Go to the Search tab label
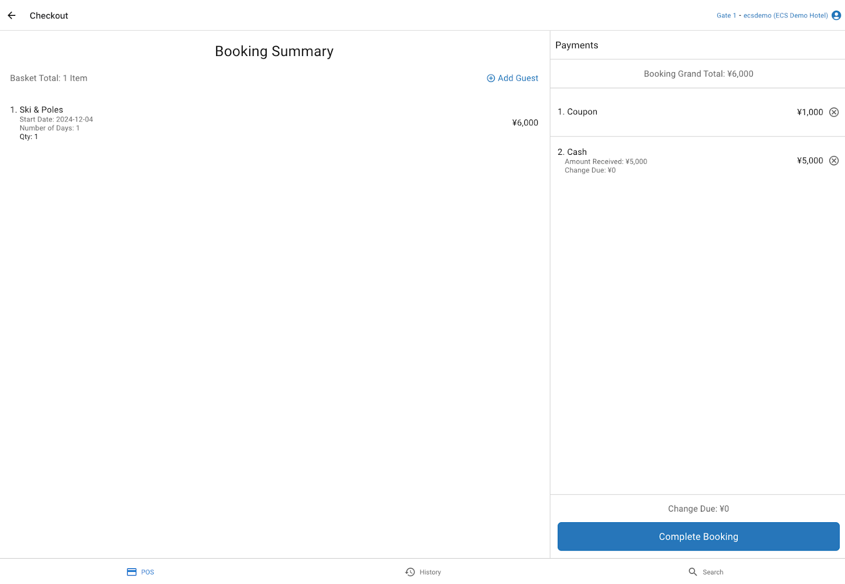Image resolution: width=845 pixels, height=584 pixels. point(713,572)
